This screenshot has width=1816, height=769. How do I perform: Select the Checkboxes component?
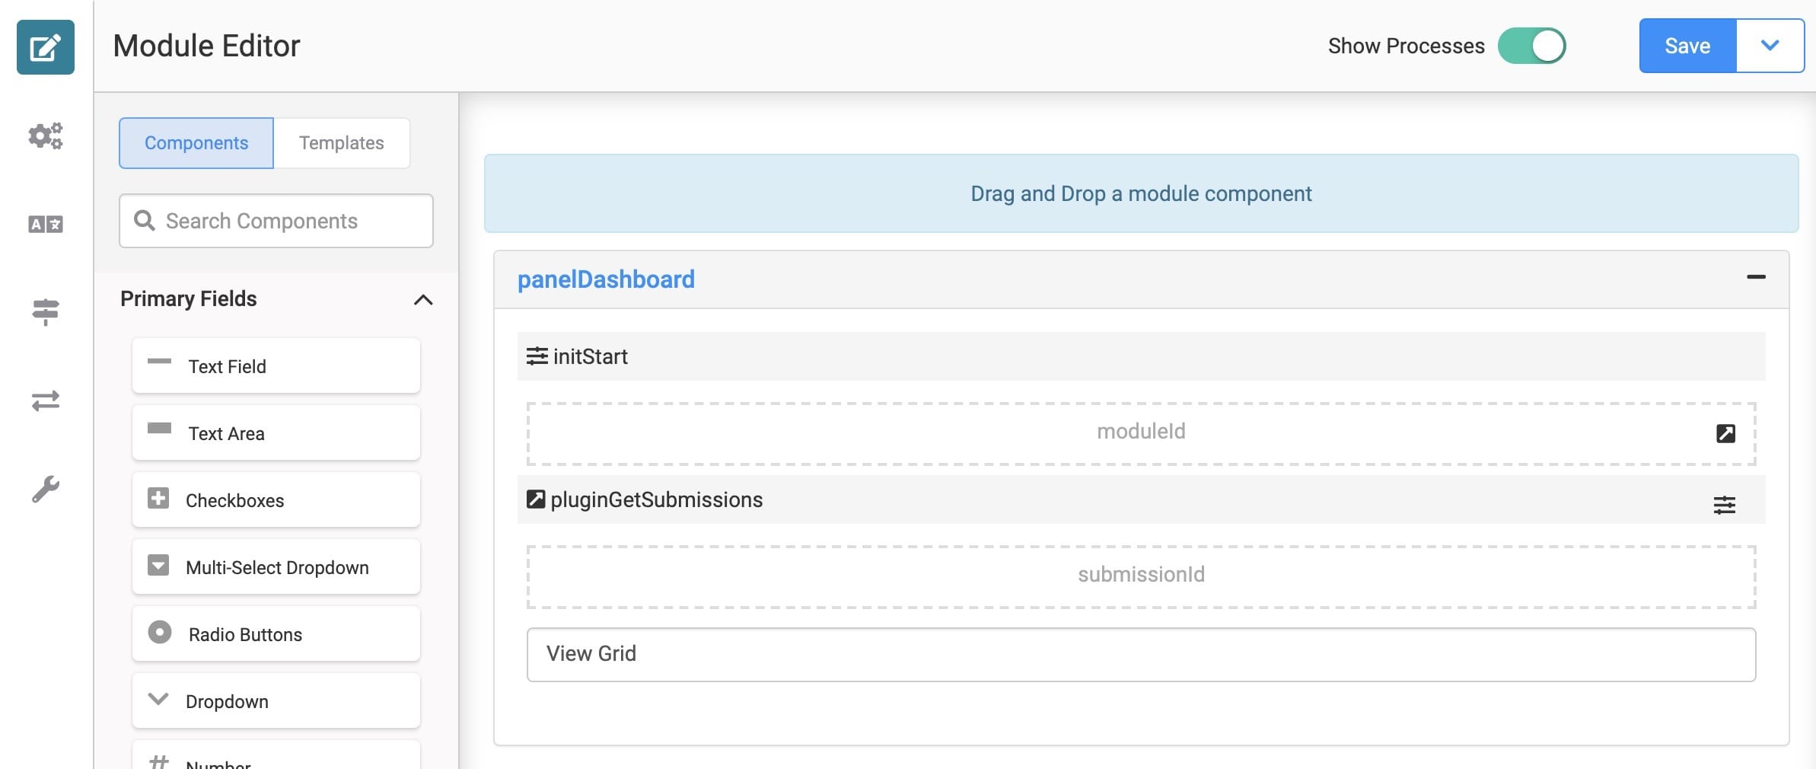pos(276,500)
